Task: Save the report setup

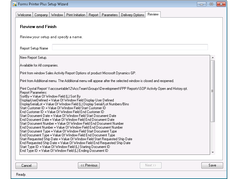Action: coord(212,165)
